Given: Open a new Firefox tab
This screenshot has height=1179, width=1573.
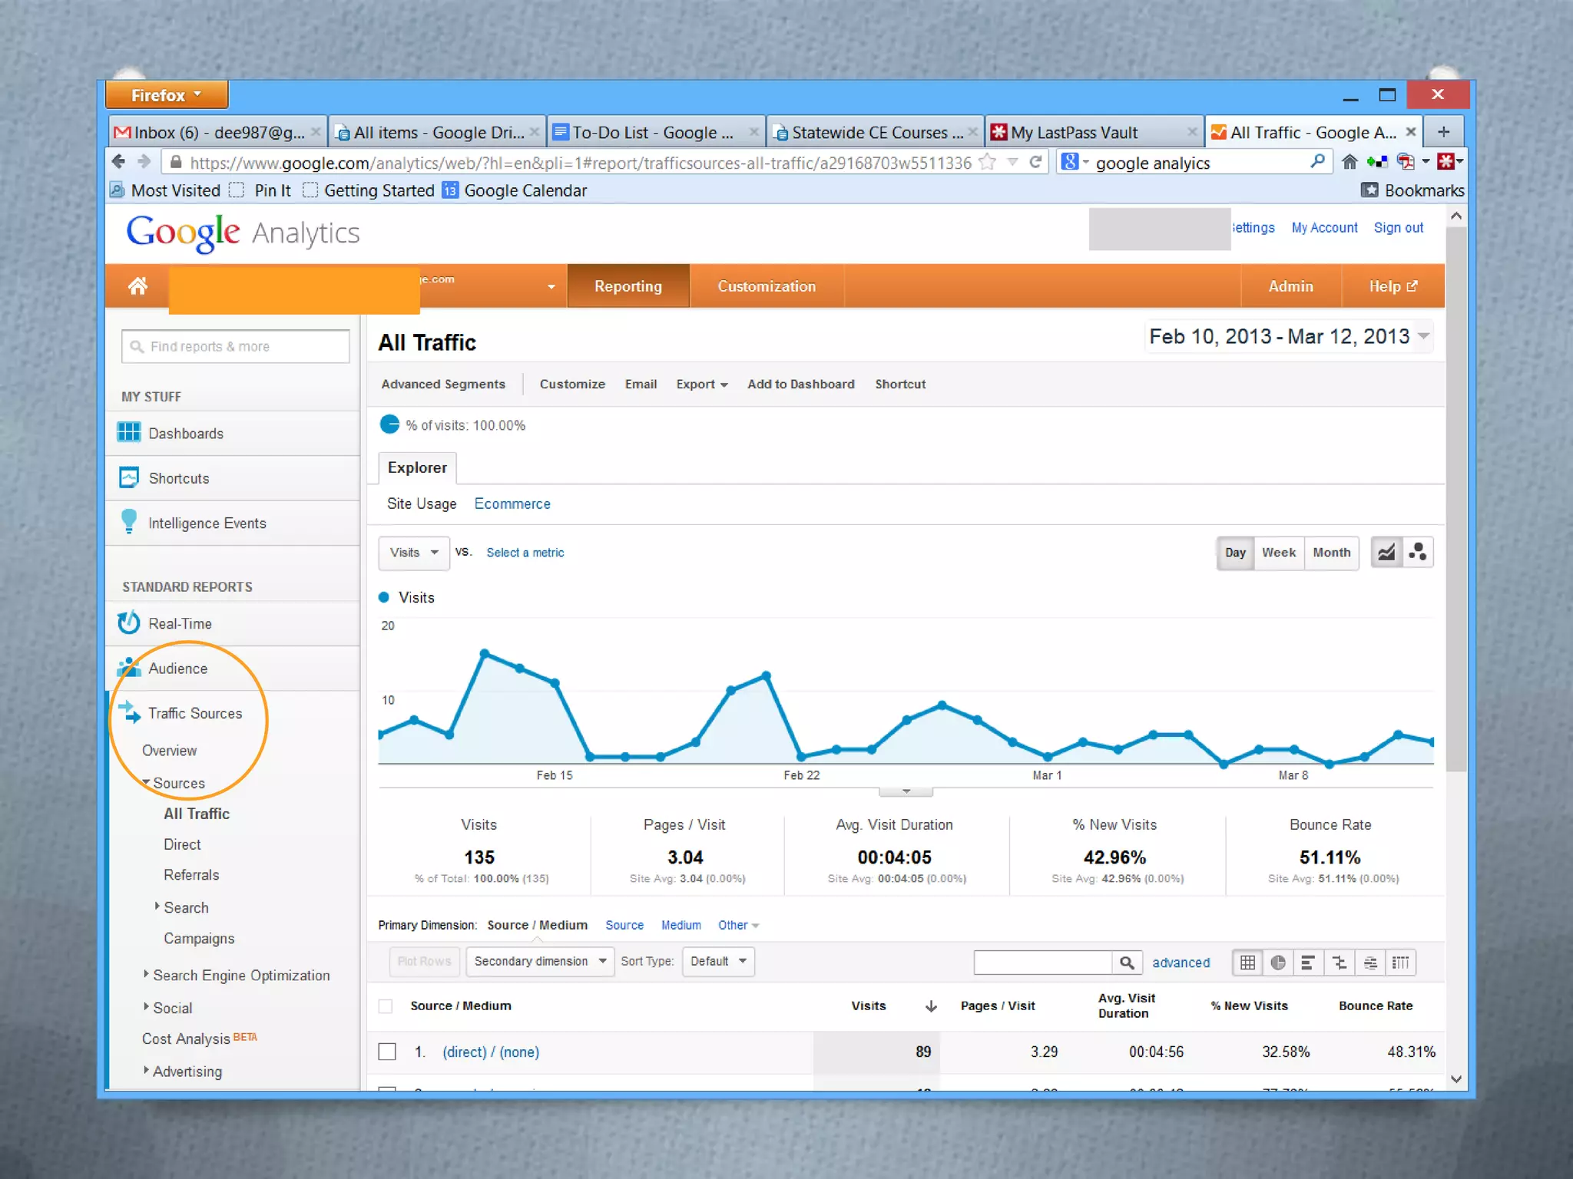Looking at the screenshot, I should click(1444, 132).
